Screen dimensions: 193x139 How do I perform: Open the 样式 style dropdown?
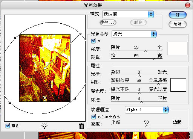tap(128, 14)
